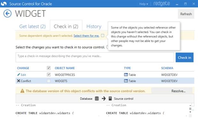The width and height of the screenshot is (198, 121).
Task: Click the scroll up arrow in code pane
Action: [x=190, y=105]
